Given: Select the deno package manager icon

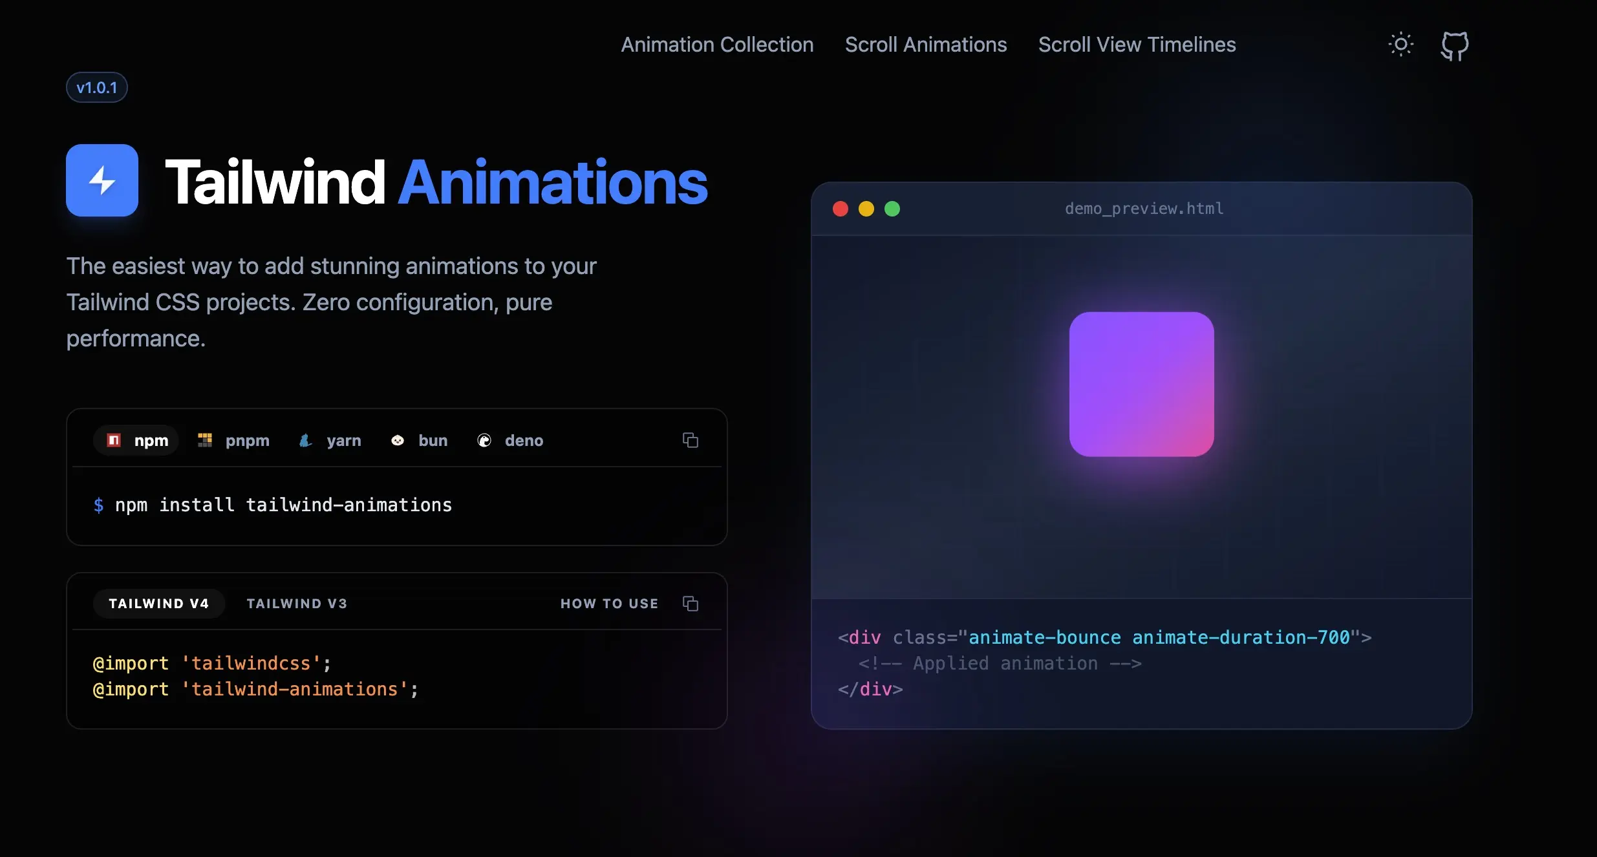Looking at the screenshot, I should (485, 440).
